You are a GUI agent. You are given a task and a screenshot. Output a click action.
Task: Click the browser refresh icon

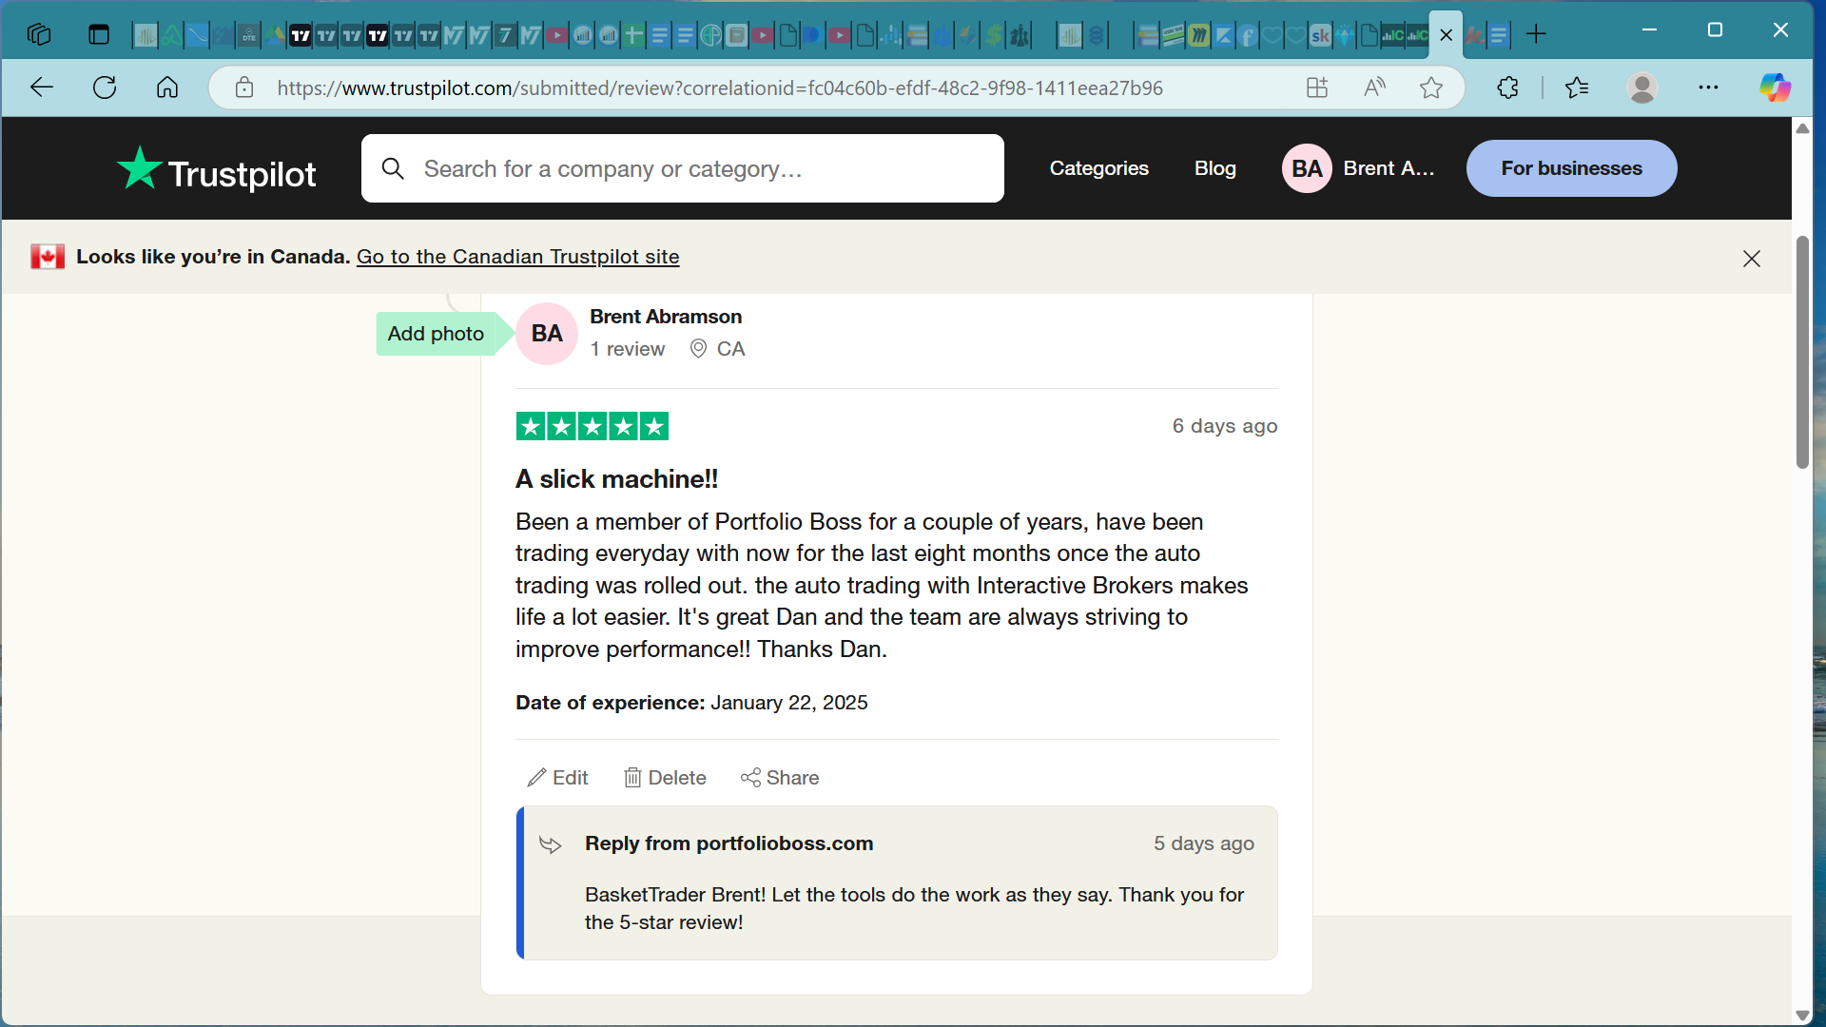point(105,87)
